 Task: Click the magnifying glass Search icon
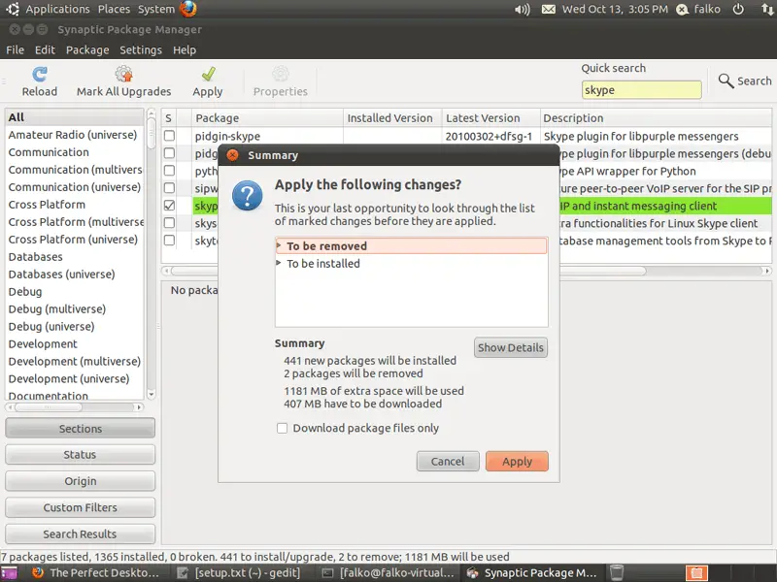coord(726,81)
